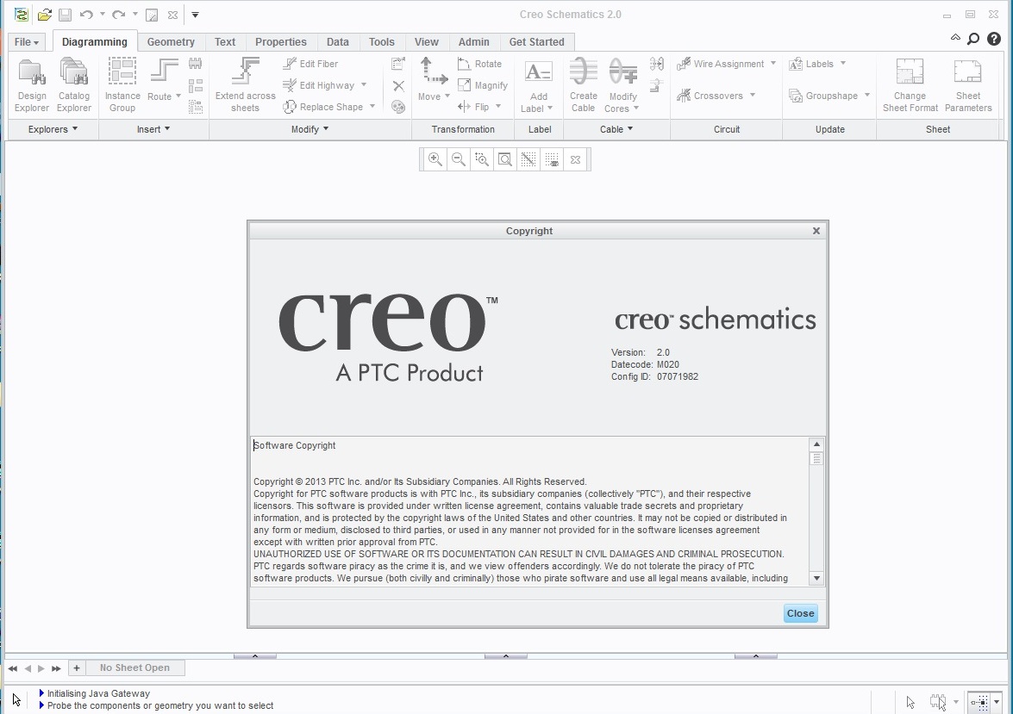
Task: Open the help question mark icon
Action: point(994,39)
